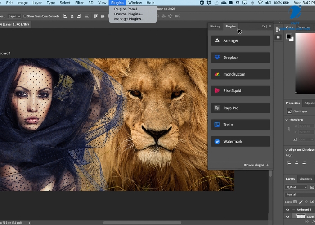Viewport: 315px width, 225px height.
Task: Choose Plugins Panel menu entry
Action: coord(126,9)
